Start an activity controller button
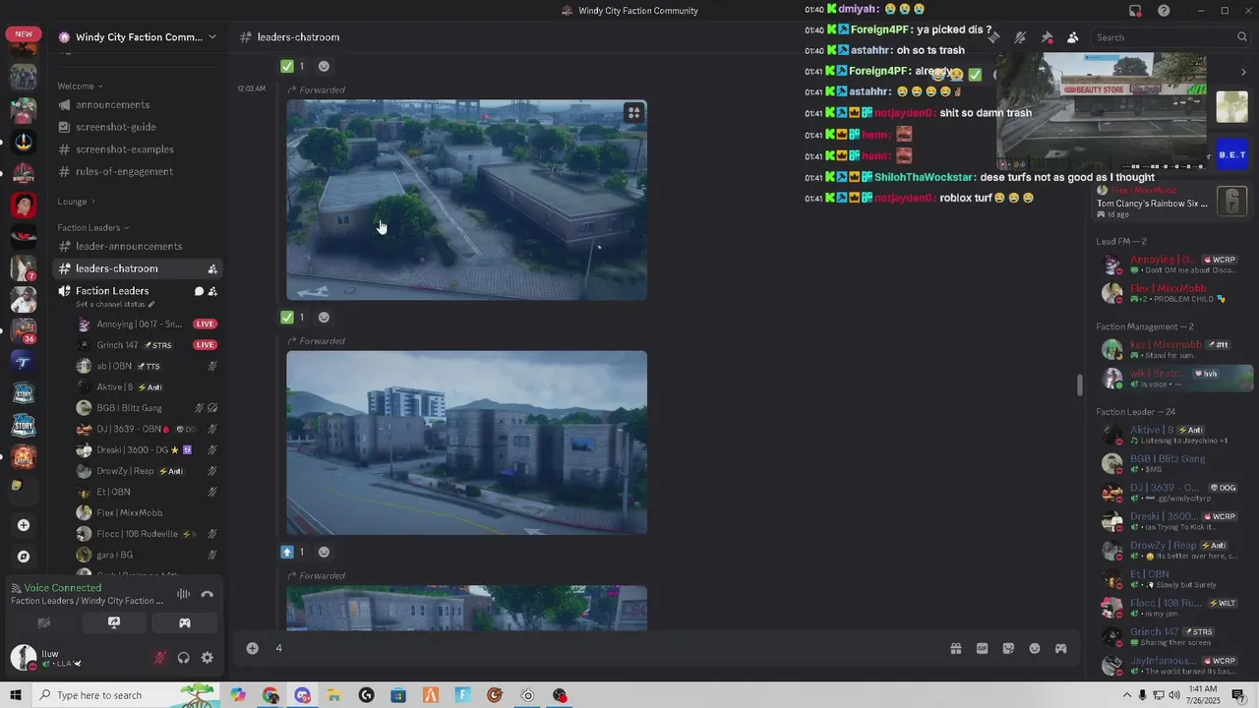This screenshot has height=708, width=1259. (x=184, y=622)
